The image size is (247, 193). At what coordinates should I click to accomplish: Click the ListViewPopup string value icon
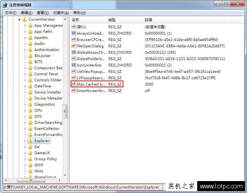pyautogui.click(x=74, y=71)
